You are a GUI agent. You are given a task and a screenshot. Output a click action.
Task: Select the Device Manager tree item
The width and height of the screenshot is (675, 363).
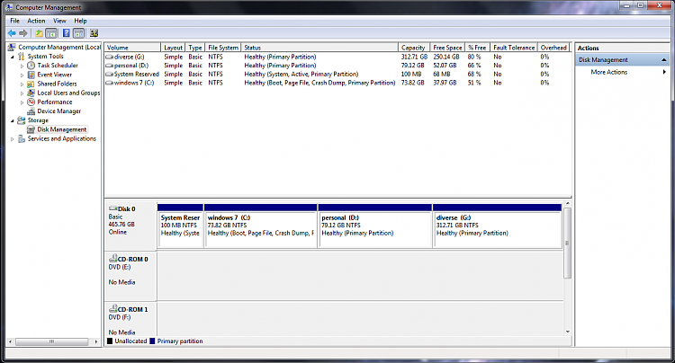[x=59, y=111]
